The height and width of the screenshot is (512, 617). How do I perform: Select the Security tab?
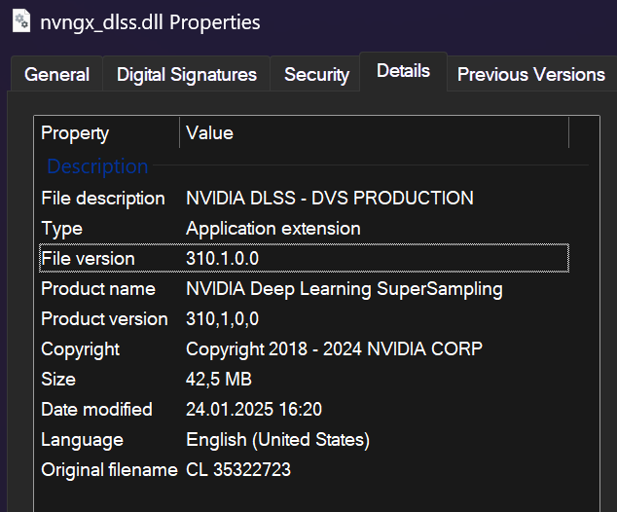coord(316,75)
